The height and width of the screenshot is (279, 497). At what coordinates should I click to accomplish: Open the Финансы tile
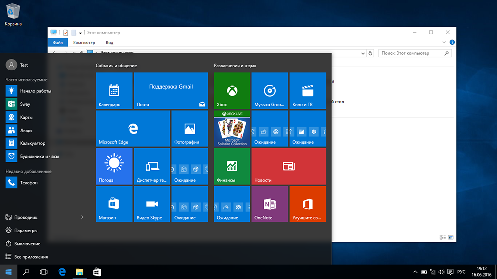[232, 166]
